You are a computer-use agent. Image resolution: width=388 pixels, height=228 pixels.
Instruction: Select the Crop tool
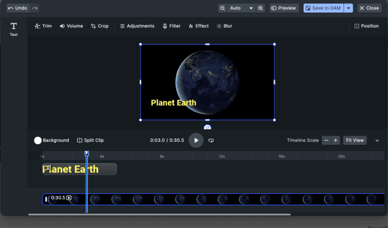coord(99,26)
